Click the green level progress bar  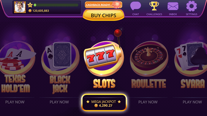(x=56, y=5)
